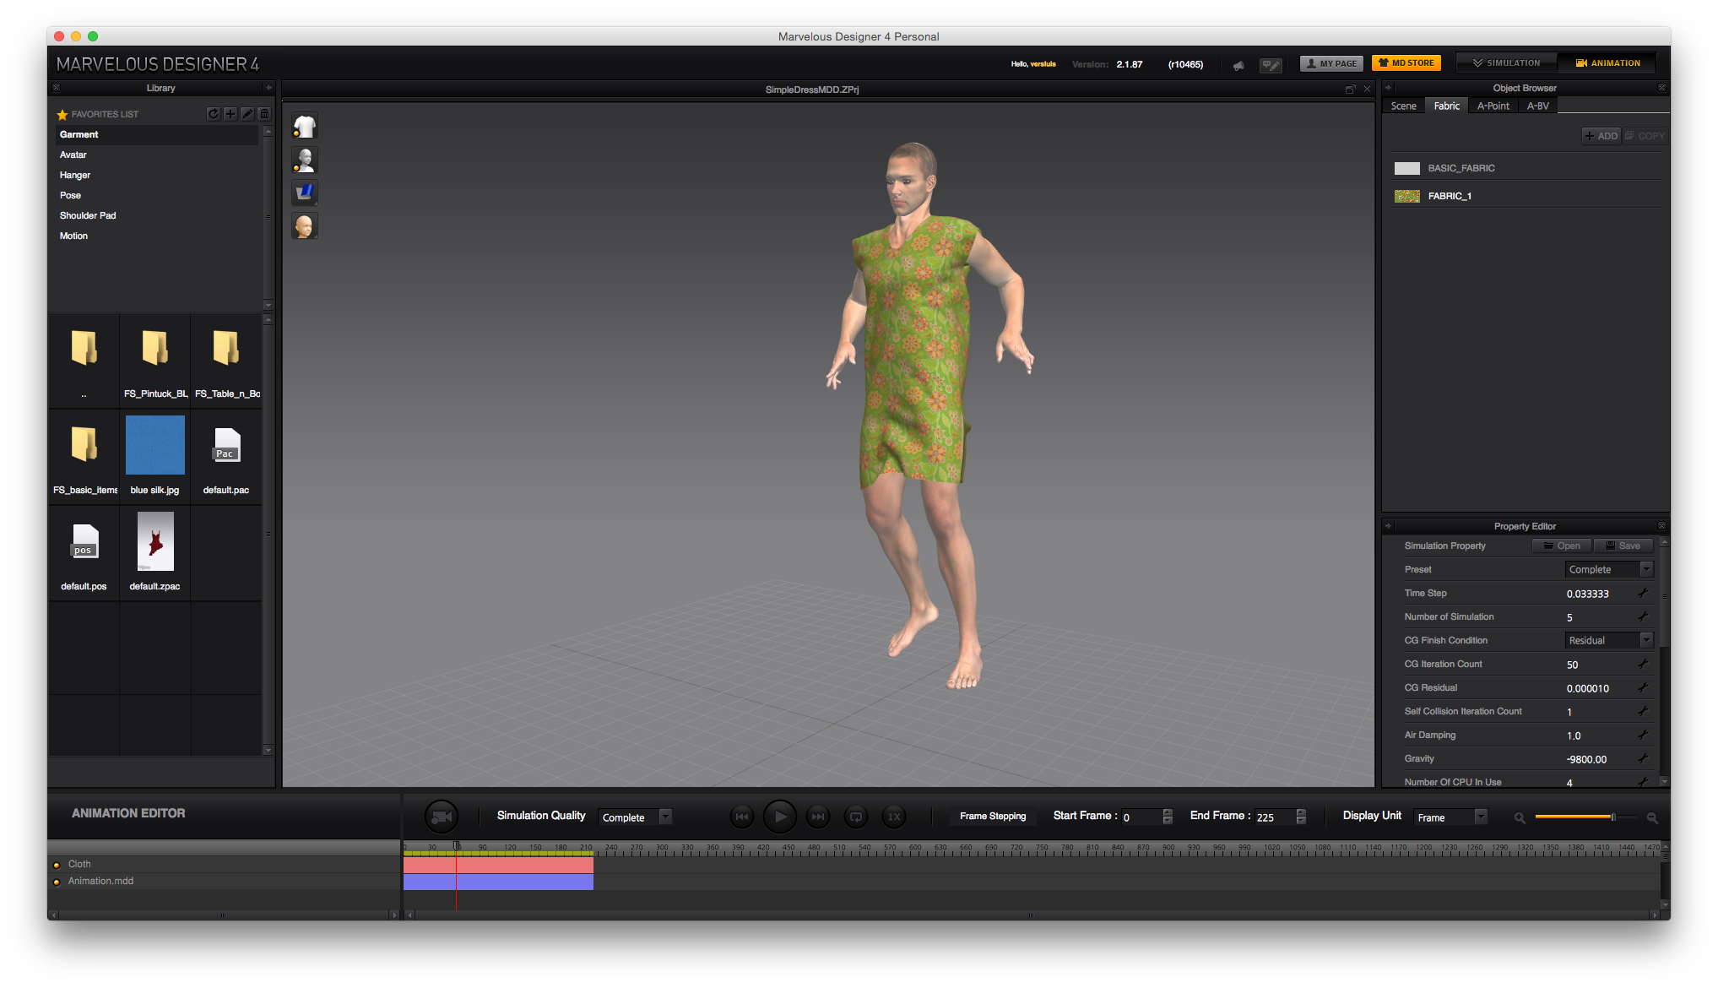Select the BASIC_FABRIC swatch
The image size is (1718, 988).
(x=1406, y=169)
